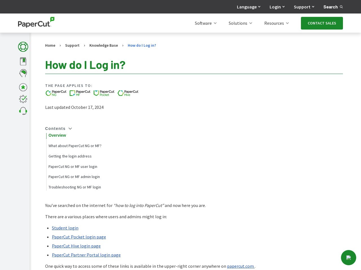
Task: Open the chat widget bubble
Action: tap(349, 258)
